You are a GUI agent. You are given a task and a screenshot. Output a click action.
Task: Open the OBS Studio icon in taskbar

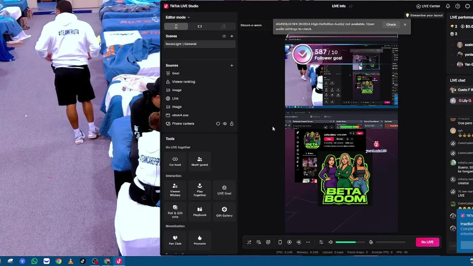coord(95,261)
